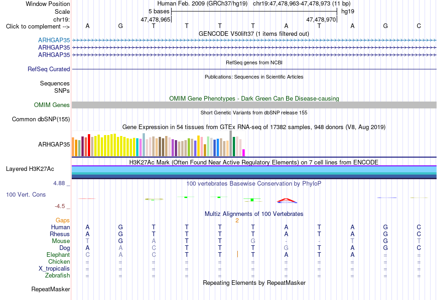Click the magenta bar in the GTEx chart
437x300 pixels.
point(244,153)
